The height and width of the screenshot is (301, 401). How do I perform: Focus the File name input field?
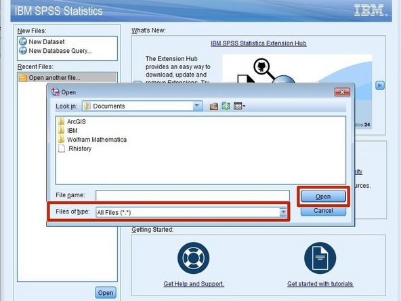192,195
